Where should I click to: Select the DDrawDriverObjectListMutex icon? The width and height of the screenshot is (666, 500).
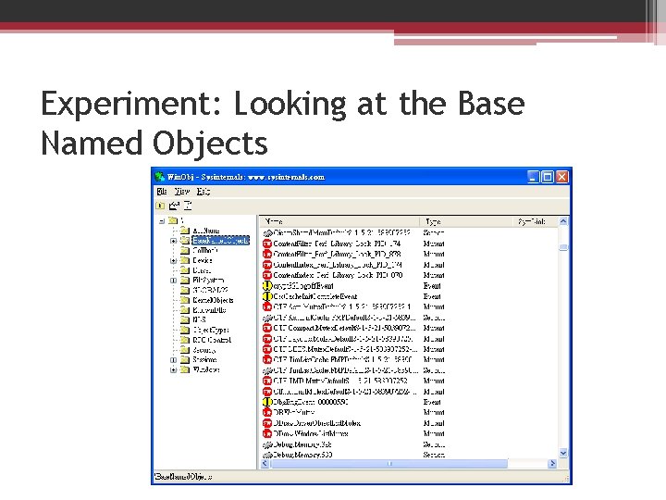click(267, 423)
